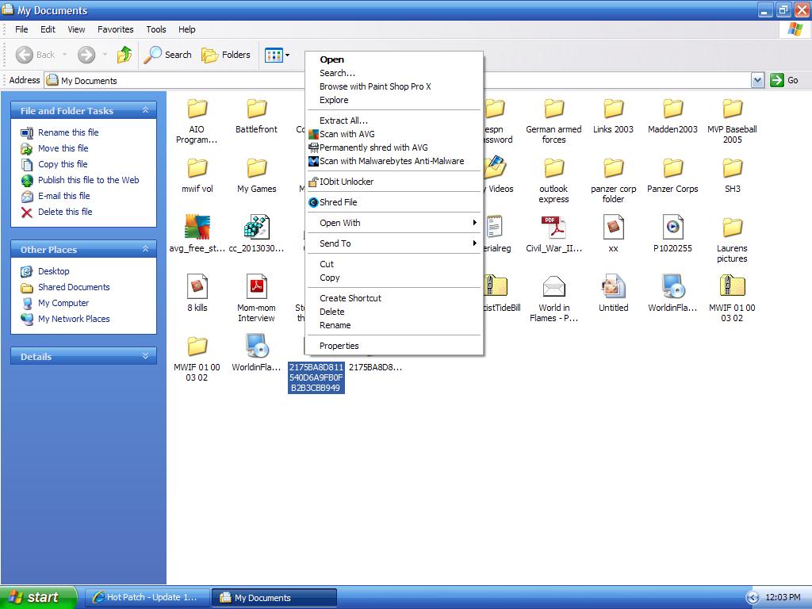Open the Tools menu
Screen dimensions: 812x609
(156, 29)
